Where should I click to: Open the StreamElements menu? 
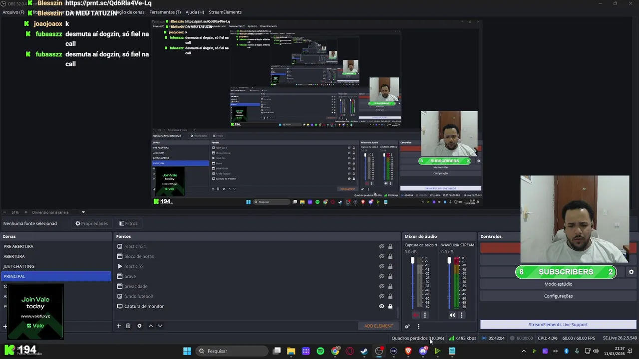[225, 12]
